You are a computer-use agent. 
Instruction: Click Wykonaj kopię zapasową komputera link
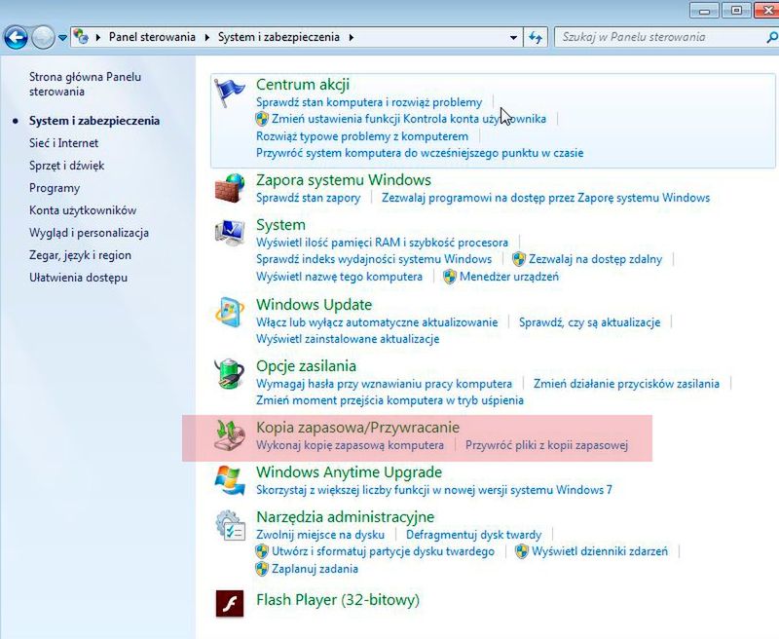point(350,445)
